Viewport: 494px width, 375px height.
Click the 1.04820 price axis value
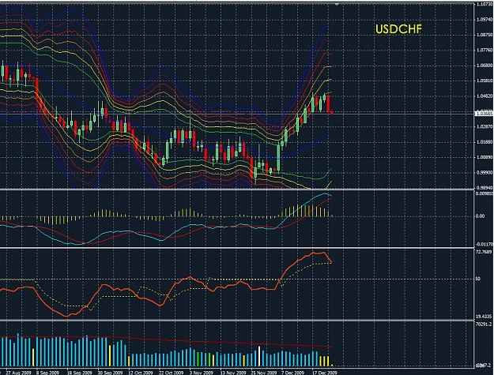click(x=485, y=96)
